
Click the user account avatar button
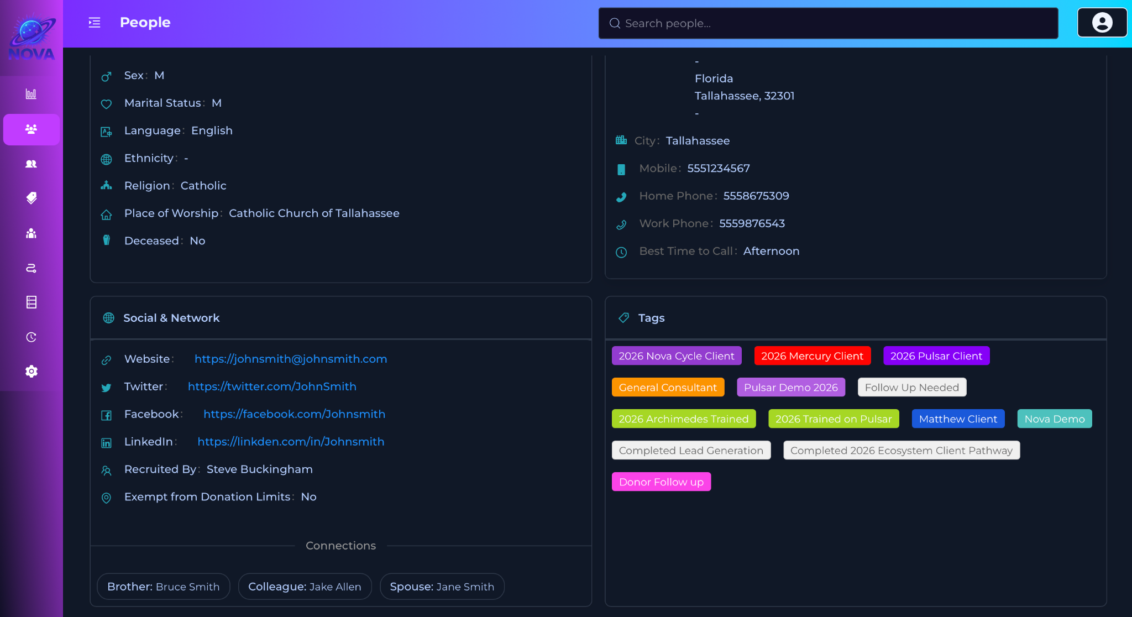[1102, 23]
